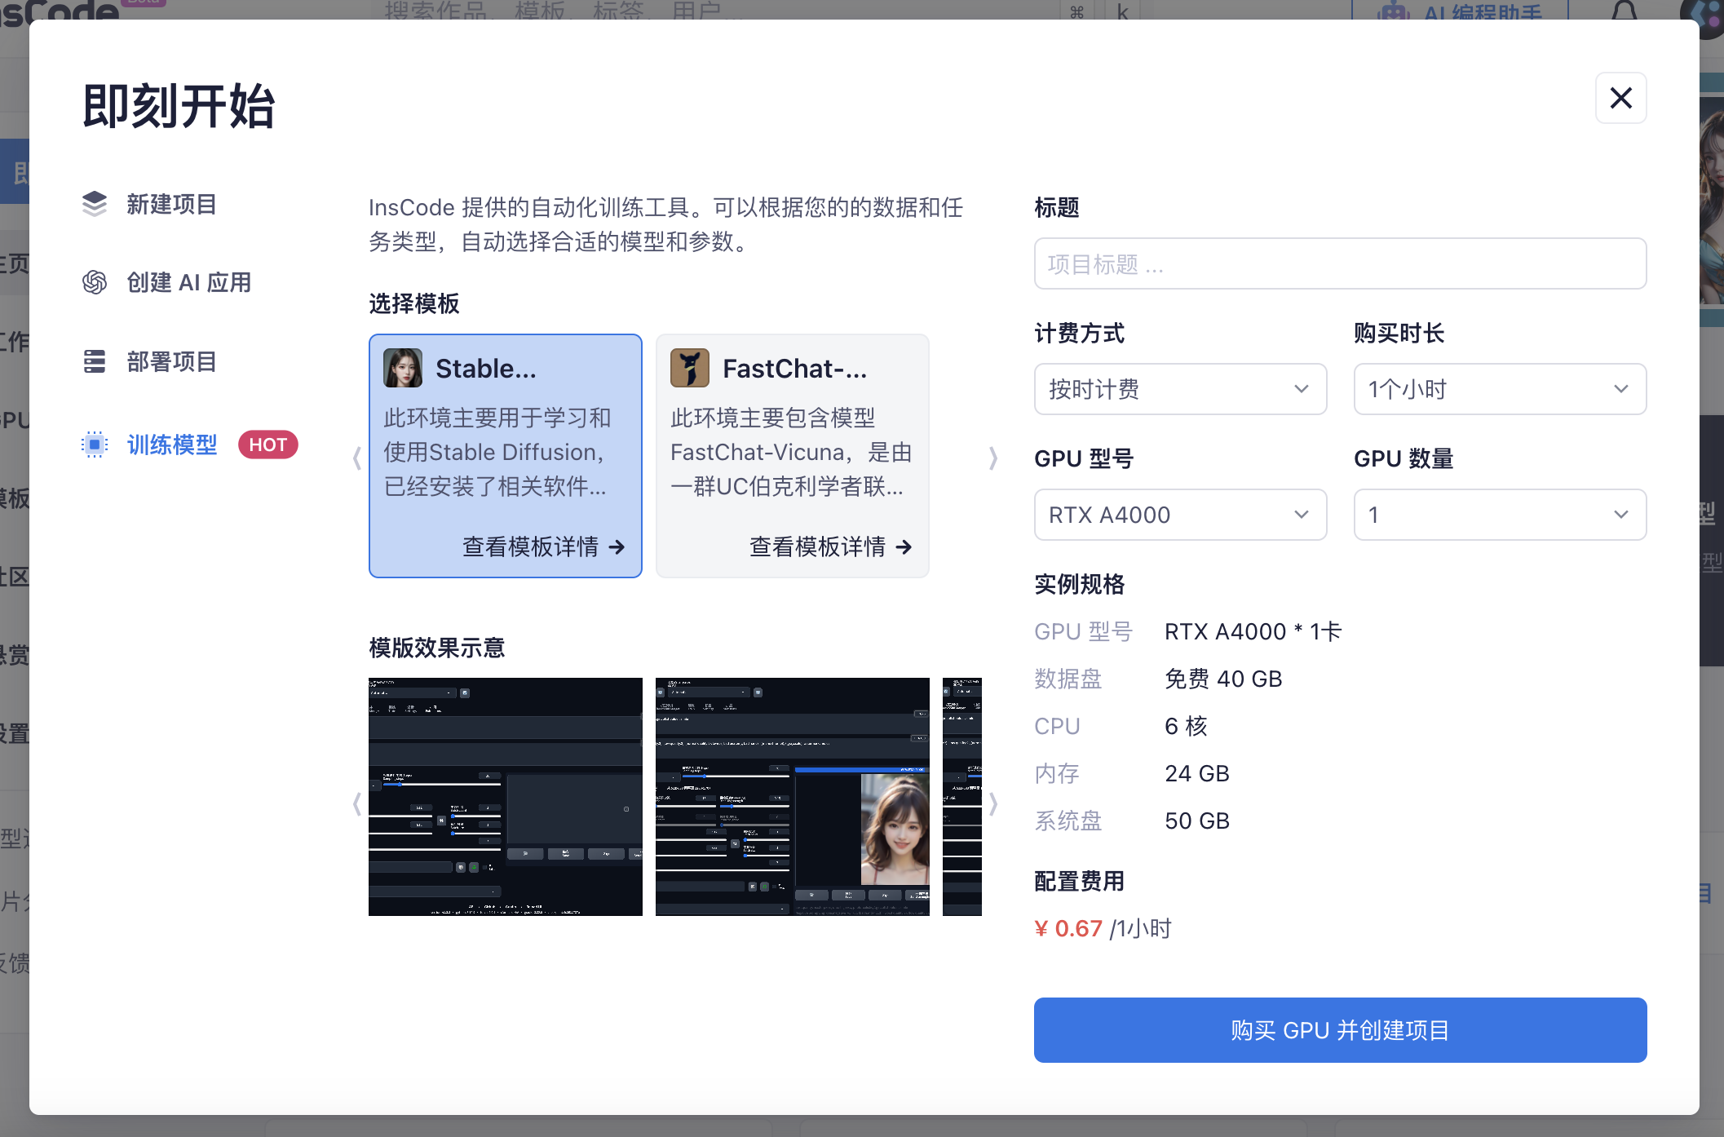Focus the 项目标题 input field
Screen dimensions: 1724x1137
(1340, 263)
